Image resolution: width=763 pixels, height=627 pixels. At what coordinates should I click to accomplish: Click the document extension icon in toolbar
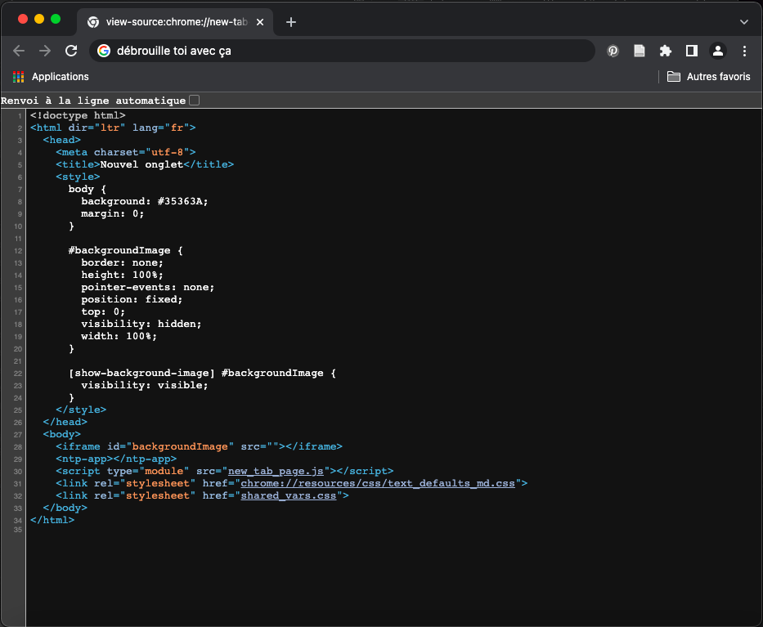pyautogui.click(x=640, y=51)
